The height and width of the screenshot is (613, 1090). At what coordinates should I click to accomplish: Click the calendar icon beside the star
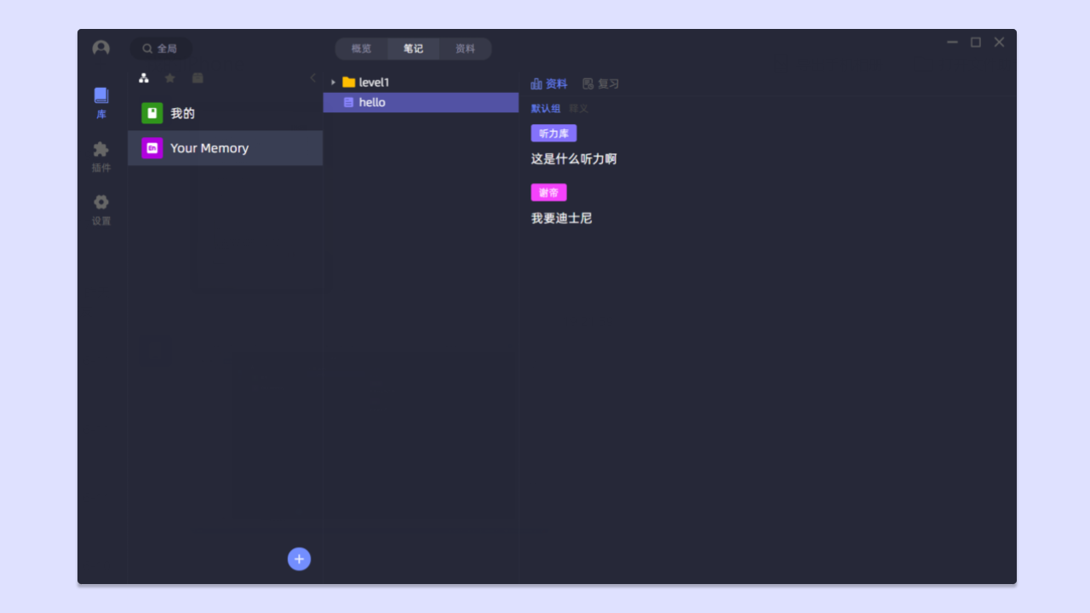198,78
